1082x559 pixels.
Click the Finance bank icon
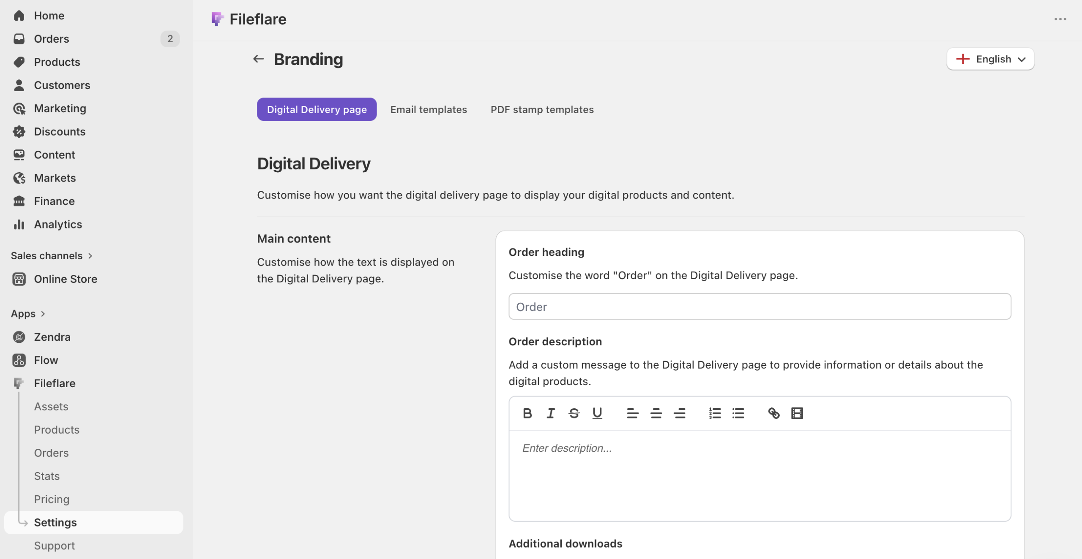(19, 201)
